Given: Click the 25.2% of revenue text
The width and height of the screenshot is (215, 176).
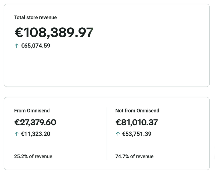Looking at the screenshot, I should 33,156.
